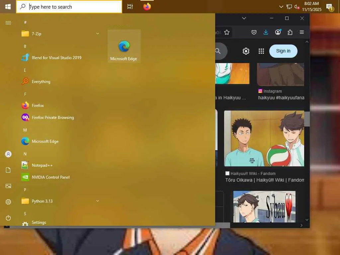Click the horizontal scroll right arrow
The image size is (340, 255).
tap(301, 225)
